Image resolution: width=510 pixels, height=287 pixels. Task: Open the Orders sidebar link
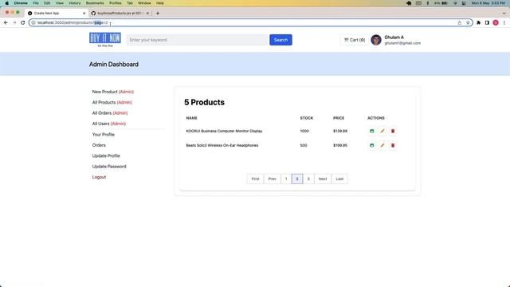point(99,145)
